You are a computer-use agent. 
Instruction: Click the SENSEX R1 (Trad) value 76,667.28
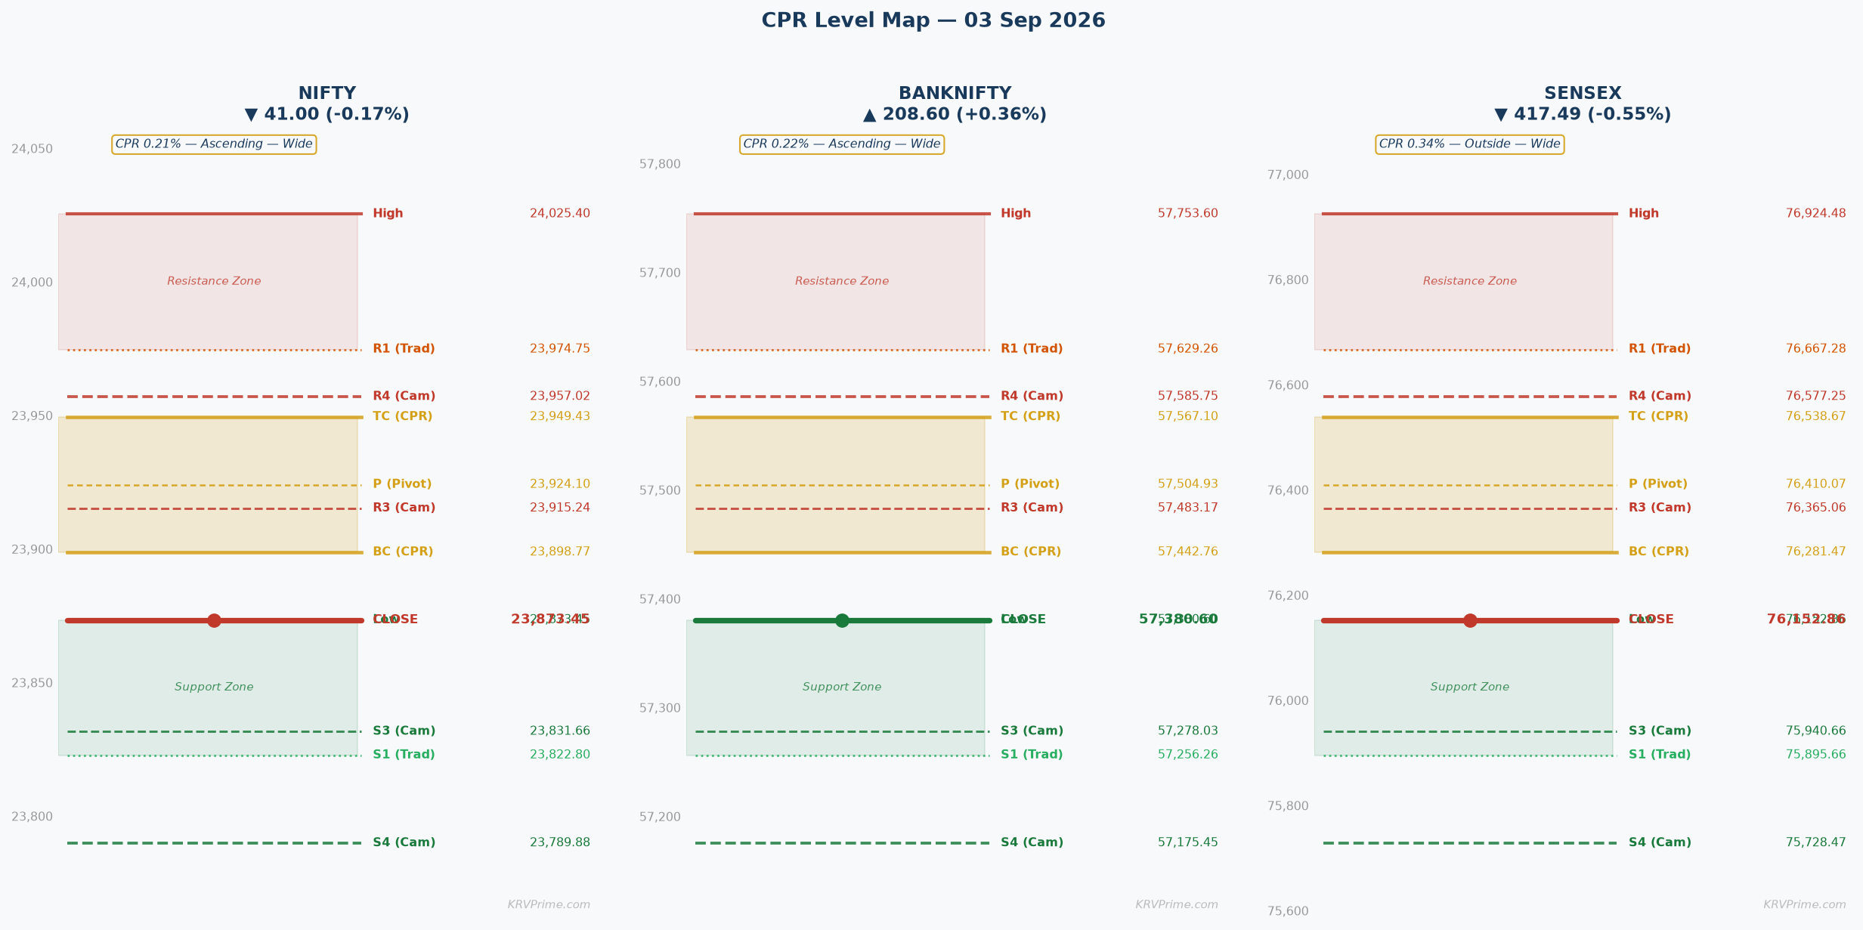tap(1816, 349)
